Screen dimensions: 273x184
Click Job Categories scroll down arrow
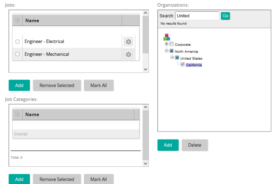click(146, 163)
